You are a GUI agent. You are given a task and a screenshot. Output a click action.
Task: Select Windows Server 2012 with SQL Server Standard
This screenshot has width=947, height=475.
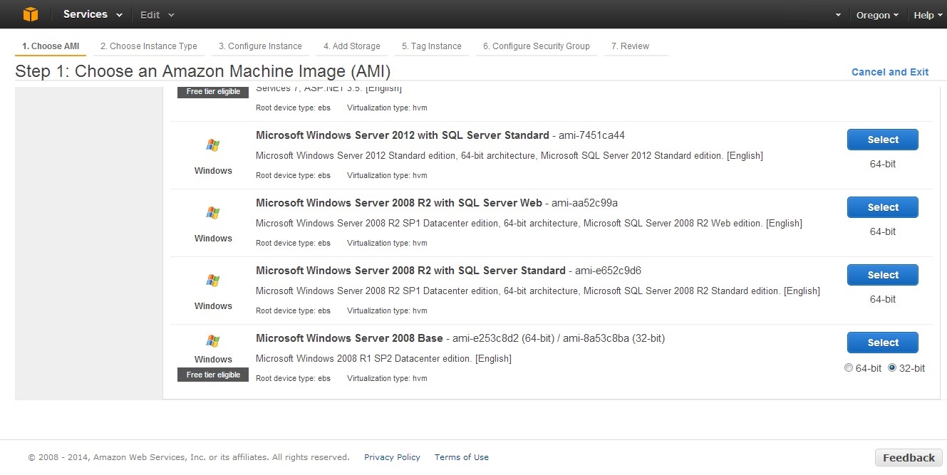882,140
